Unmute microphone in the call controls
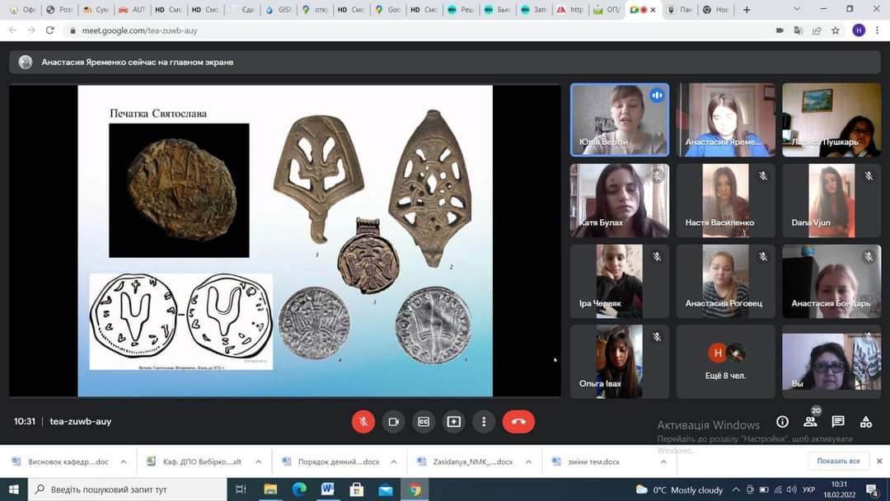This screenshot has height=501, width=890. [363, 422]
